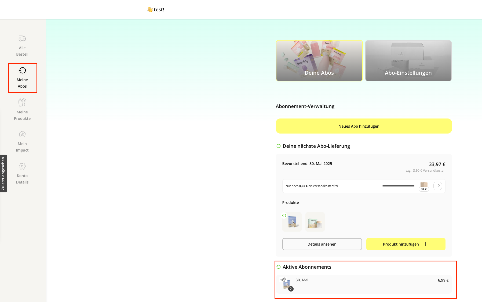
Task: Open Details ansehen for the next delivery
Action: tap(322, 244)
